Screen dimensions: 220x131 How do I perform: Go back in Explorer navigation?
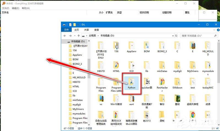pos(65,36)
